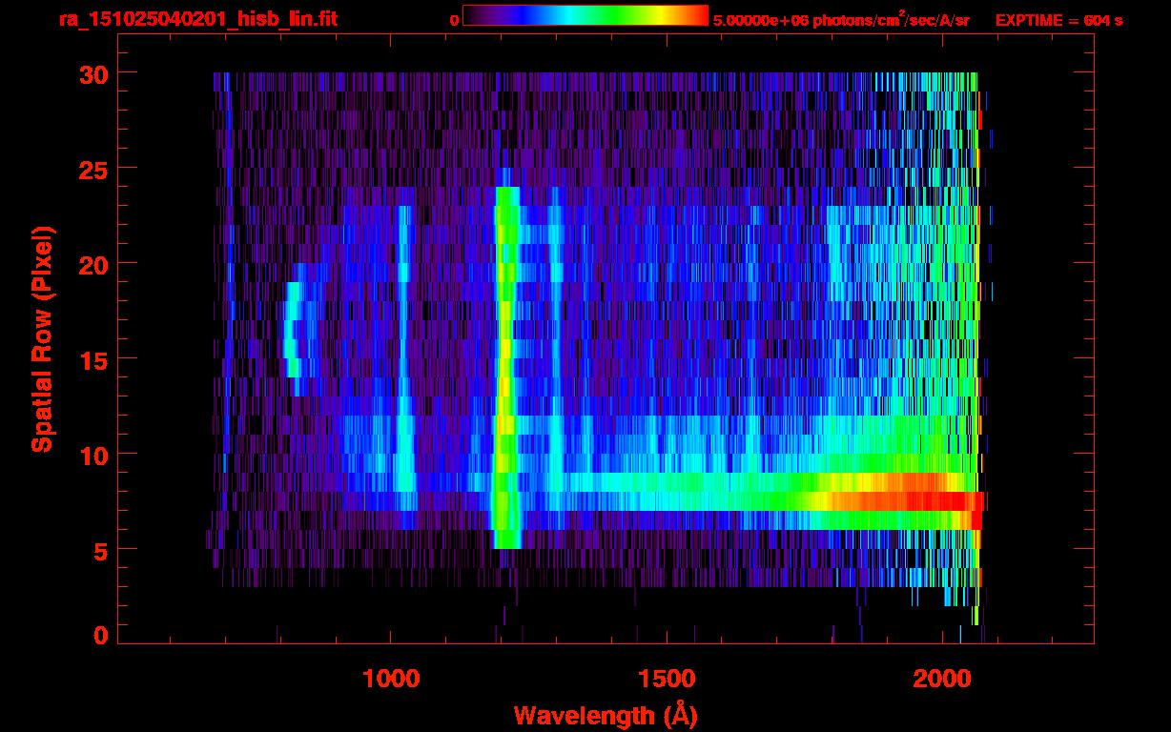The image size is (1171, 732).
Task: Click the x-axis tick label 1500
Action: click(667, 678)
